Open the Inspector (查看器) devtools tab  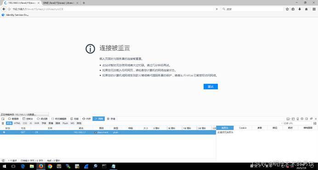(13, 119)
